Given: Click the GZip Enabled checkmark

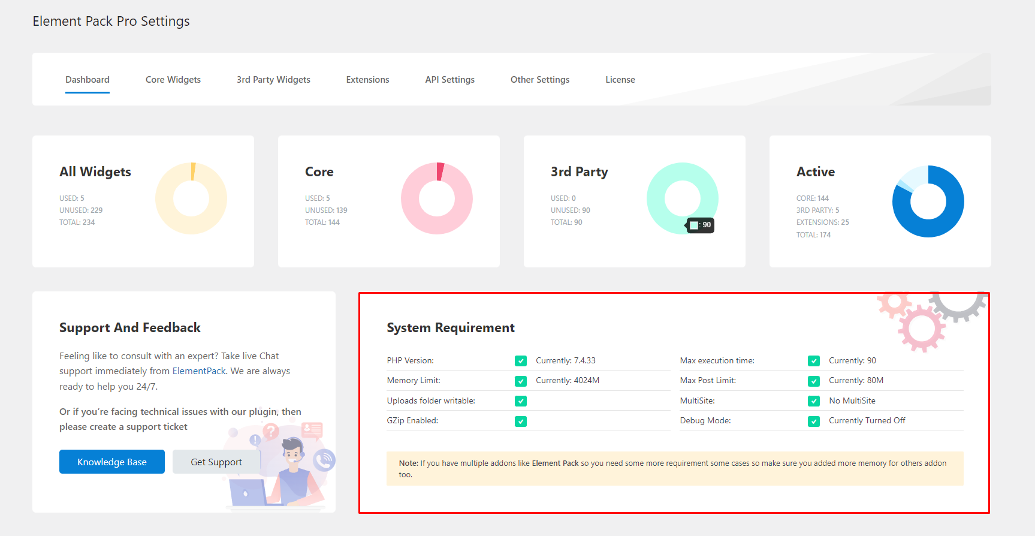Looking at the screenshot, I should pyautogui.click(x=521, y=421).
